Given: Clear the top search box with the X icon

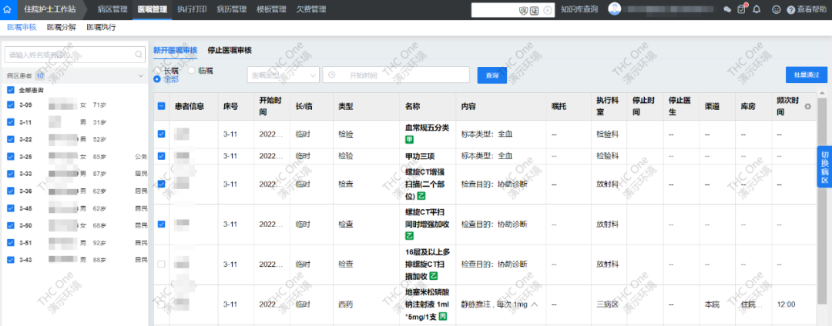Looking at the screenshot, I should 548,9.
